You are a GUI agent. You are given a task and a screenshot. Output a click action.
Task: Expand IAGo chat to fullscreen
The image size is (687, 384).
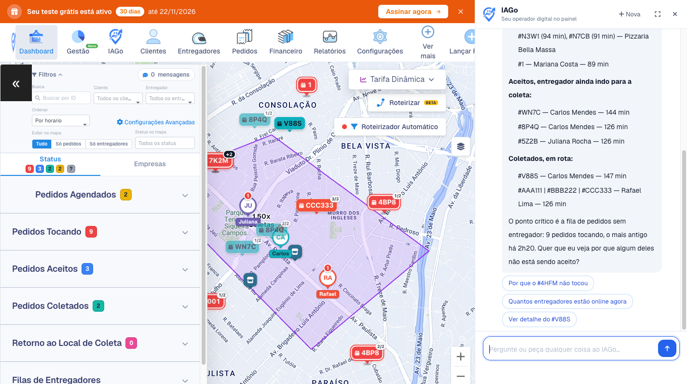click(658, 14)
